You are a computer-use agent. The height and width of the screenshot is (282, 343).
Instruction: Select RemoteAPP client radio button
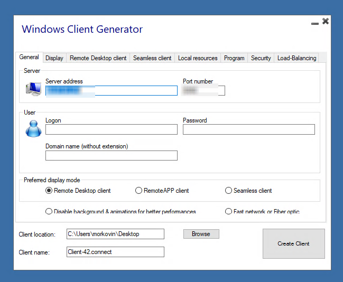[x=139, y=191]
